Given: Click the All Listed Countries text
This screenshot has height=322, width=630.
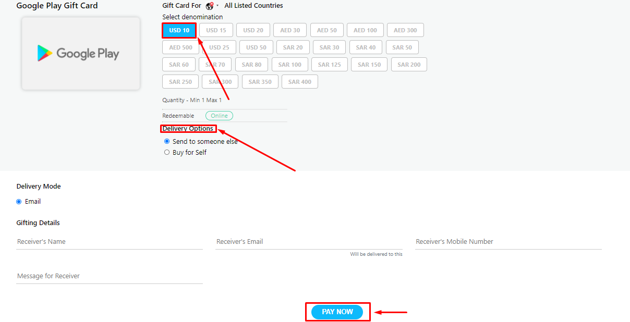Looking at the screenshot, I should 253,6.
